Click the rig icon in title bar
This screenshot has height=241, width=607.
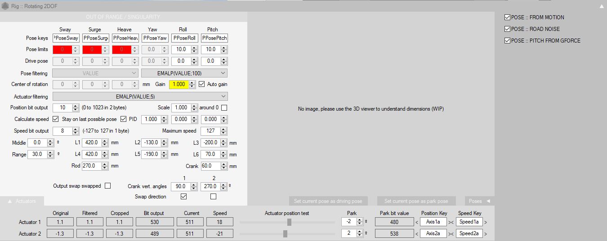coord(4,6)
